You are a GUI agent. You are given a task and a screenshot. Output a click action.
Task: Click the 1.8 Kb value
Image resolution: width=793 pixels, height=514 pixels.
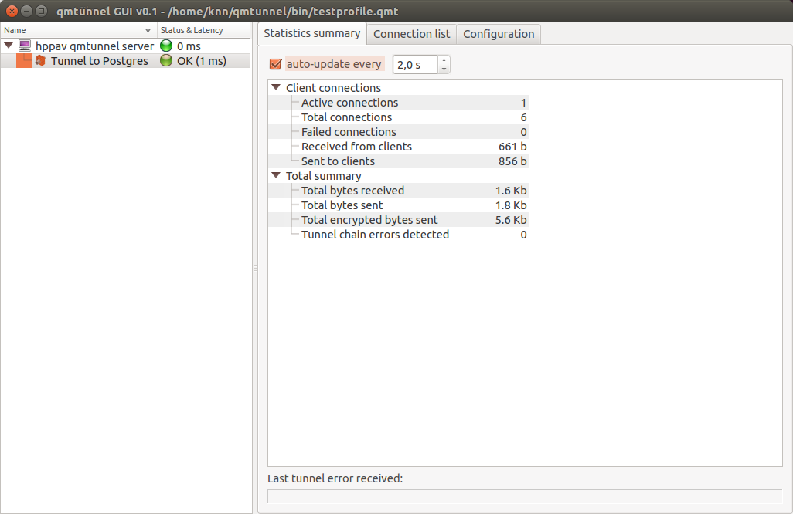(x=511, y=205)
